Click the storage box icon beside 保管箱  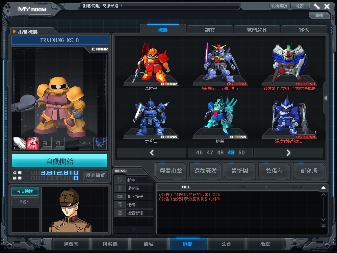120,188
